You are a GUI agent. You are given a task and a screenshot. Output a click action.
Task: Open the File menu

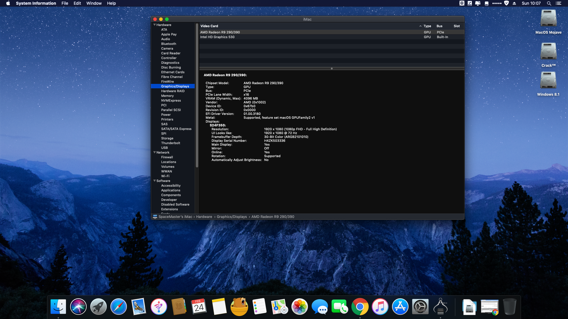point(65,3)
